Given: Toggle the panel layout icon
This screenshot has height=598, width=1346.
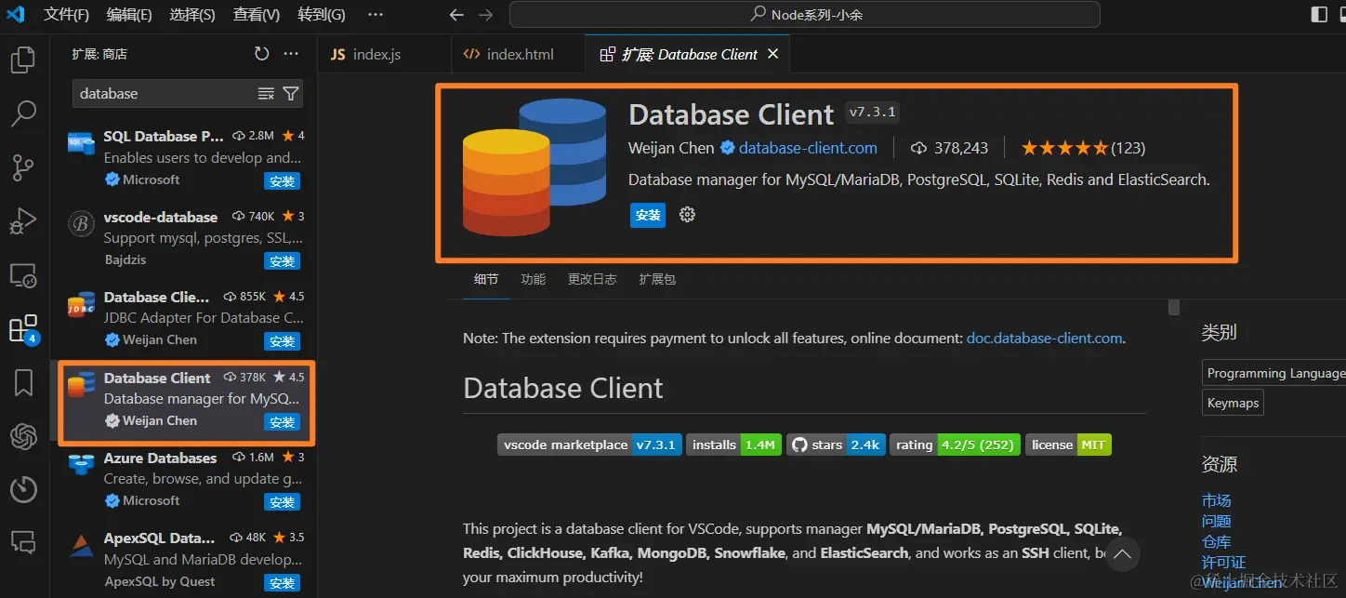Looking at the screenshot, I should 1343,14.
